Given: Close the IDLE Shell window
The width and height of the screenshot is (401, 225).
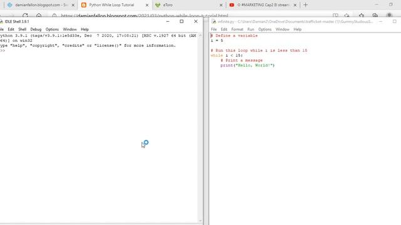Looking at the screenshot, I should (195, 21).
